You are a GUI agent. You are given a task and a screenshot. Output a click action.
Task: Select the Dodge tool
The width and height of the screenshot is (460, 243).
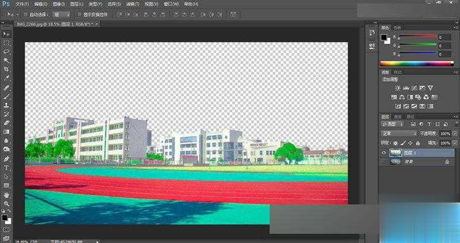tap(6, 150)
